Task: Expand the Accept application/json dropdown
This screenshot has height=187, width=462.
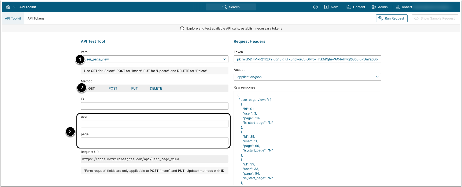Action: tap(307, 77)
